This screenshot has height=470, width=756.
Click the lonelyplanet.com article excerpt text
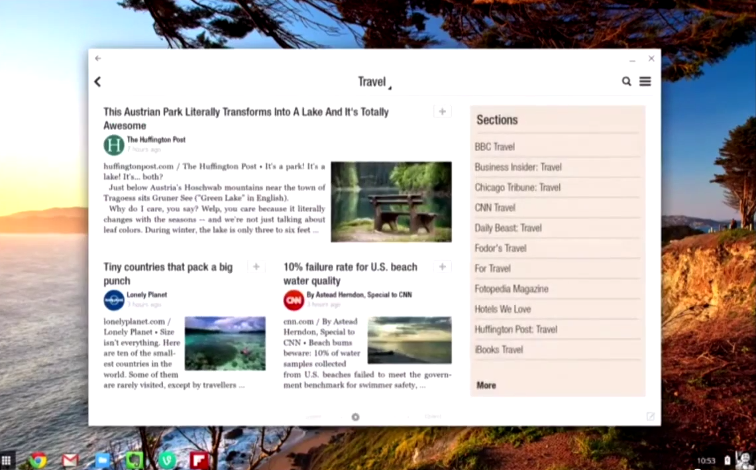click(x=142, y=353)
